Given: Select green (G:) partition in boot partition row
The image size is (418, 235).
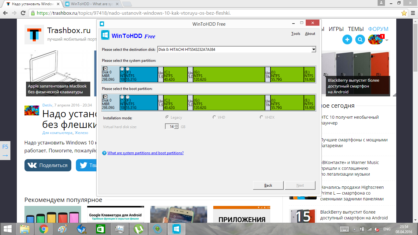Looking at the screenshot, I should coord(229,103).
